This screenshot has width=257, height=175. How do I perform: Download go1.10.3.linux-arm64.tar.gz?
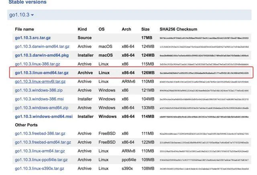tap(40, 151)
